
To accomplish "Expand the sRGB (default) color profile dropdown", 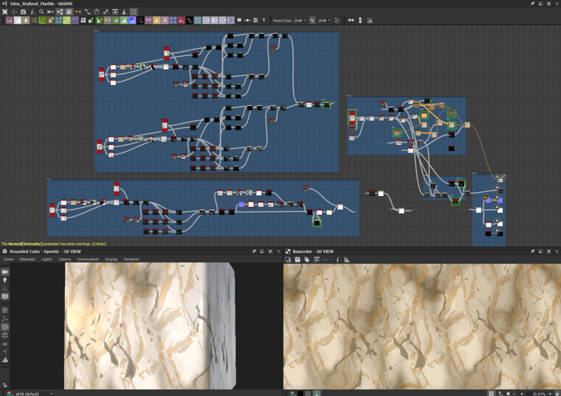I will pos(34,394).
